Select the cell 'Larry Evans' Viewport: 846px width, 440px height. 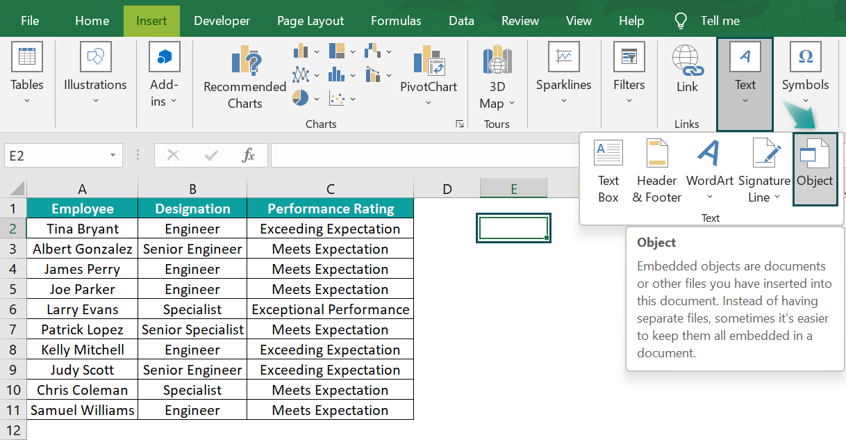(x=82, y=309)
